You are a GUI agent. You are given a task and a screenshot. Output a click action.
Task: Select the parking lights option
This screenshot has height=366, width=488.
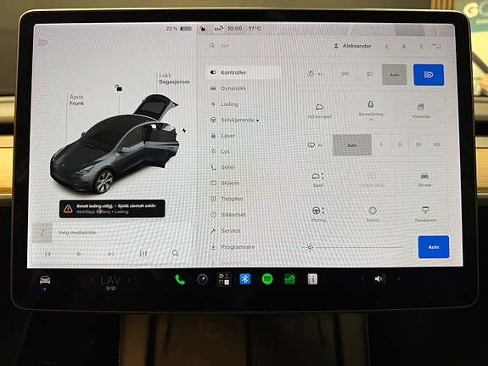tap(345, 74)
